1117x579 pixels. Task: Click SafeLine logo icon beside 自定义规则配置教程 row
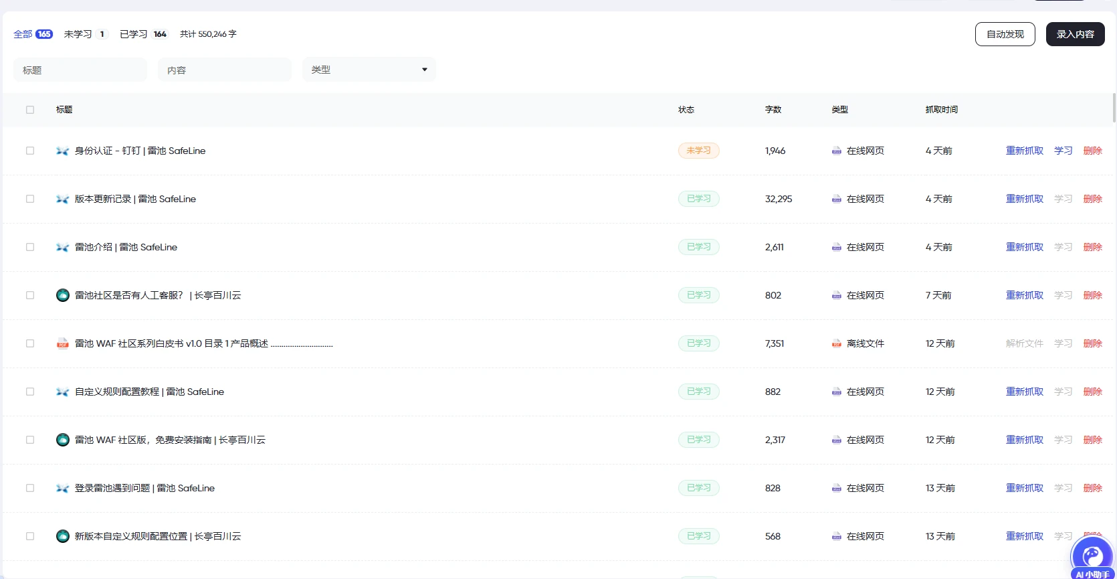[x=62, y=392]
